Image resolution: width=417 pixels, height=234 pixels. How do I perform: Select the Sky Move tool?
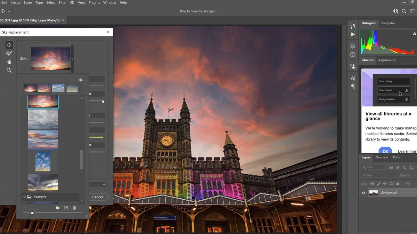click(x=9, y=45)
